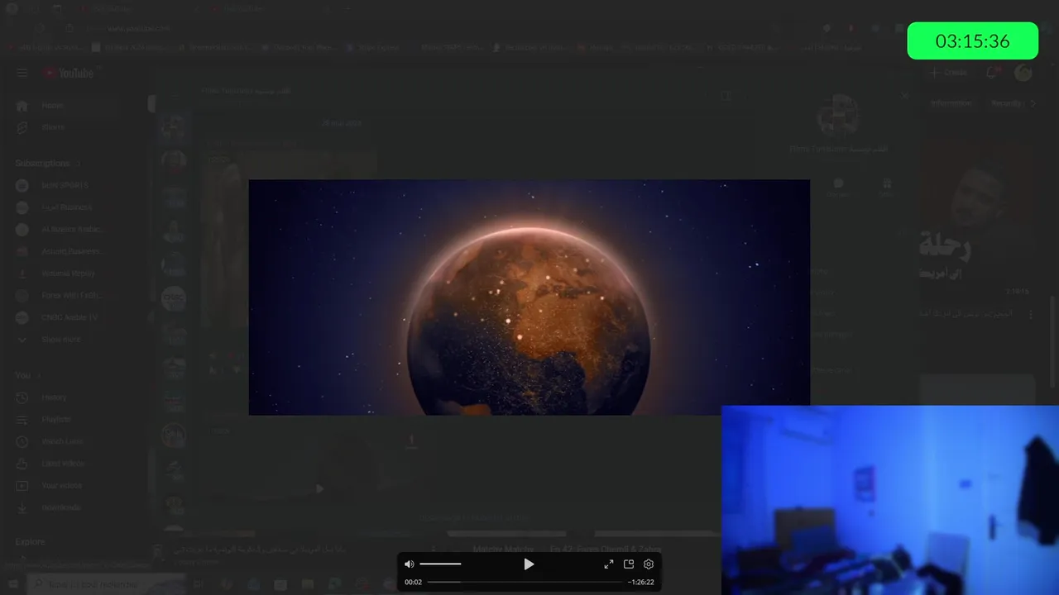This screenshot has height=595, width=1059.
Task: Go to Home in YouTube sidebar
Action: [x=52, y=106]
